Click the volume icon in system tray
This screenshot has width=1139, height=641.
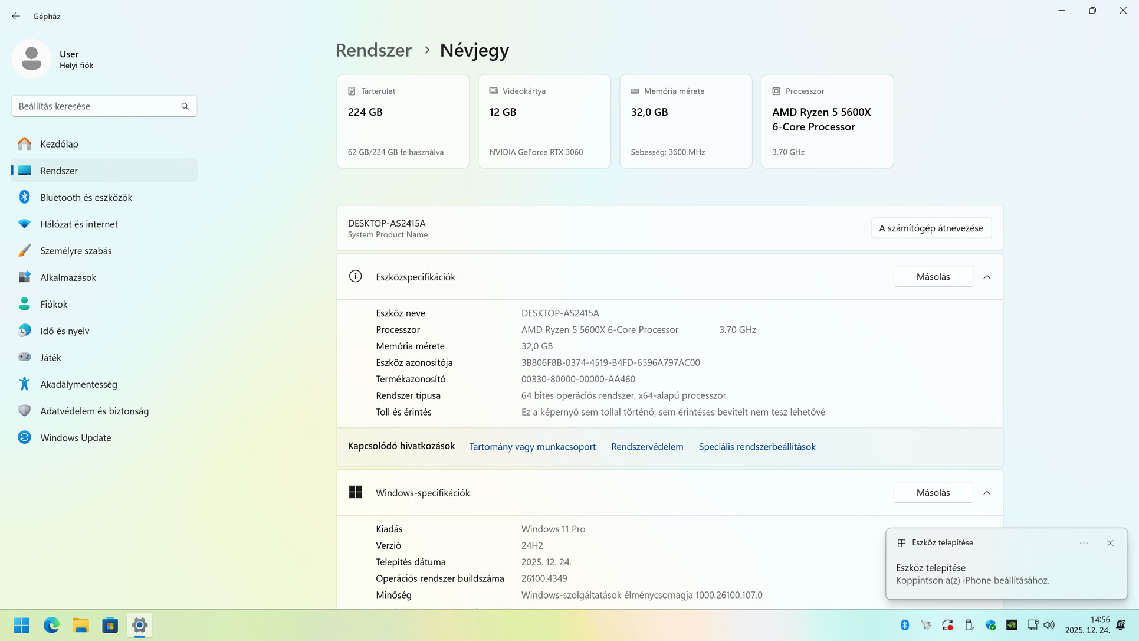(x=1049, y=625)
